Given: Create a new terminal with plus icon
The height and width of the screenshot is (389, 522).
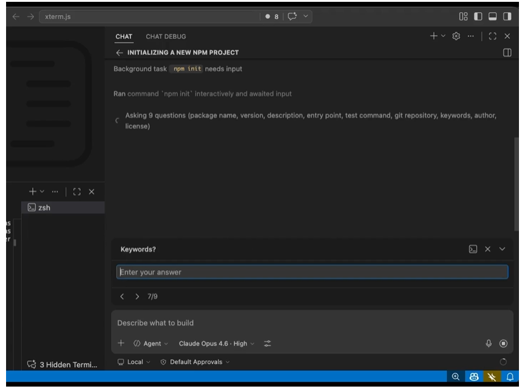Looking at the screenshot, I should coord(32,191).
